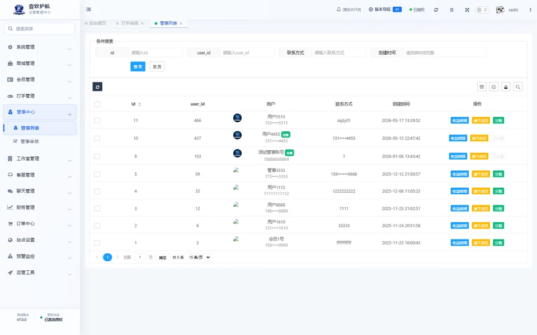537x335 pixels.
Task: Click the blue 搜索 button
Action: coord(138,66)
